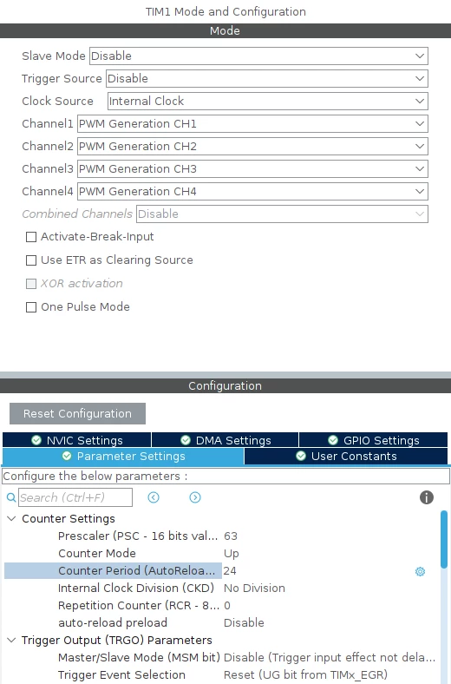
Task: Open the Channel2 PWM Generation dropdown
Action: 252,146
